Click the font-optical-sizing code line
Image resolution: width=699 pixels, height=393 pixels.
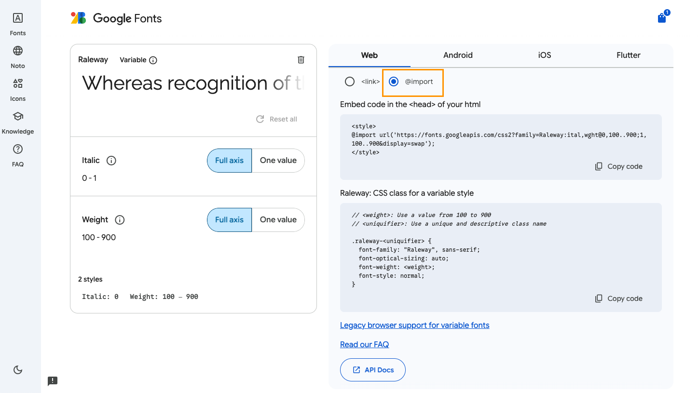[403, 258]
